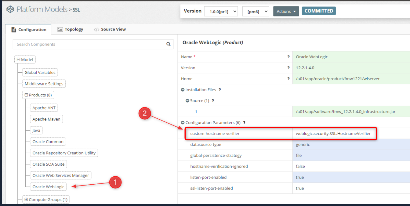Viewport: 410px width, 206px height.
Task: Click the listen-port-enabled value true
Action: coord(351,178)
